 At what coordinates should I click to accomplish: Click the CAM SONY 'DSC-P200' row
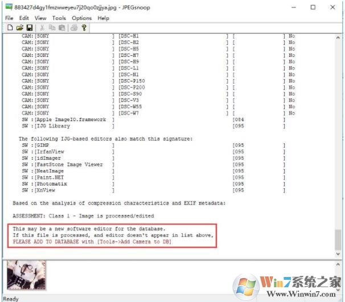pos(158,88)
